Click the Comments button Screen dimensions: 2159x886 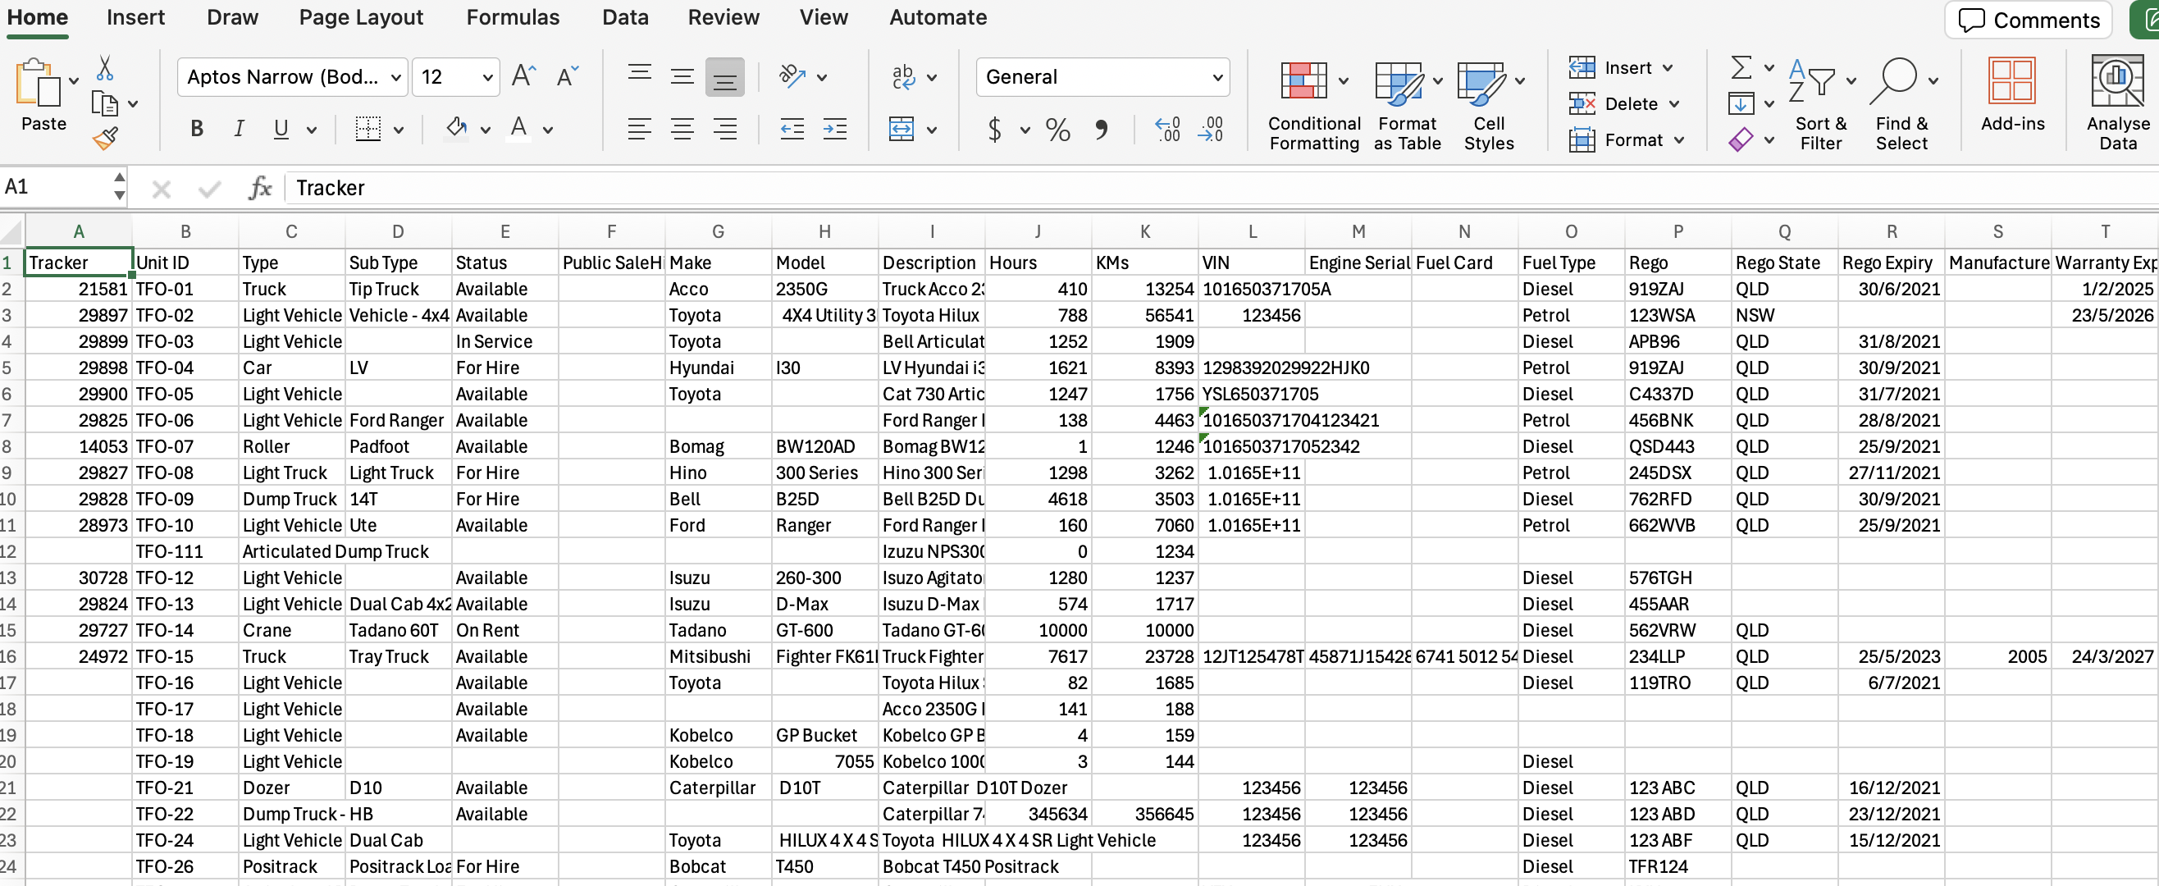pyautogui.click(x=2029, y=20)
